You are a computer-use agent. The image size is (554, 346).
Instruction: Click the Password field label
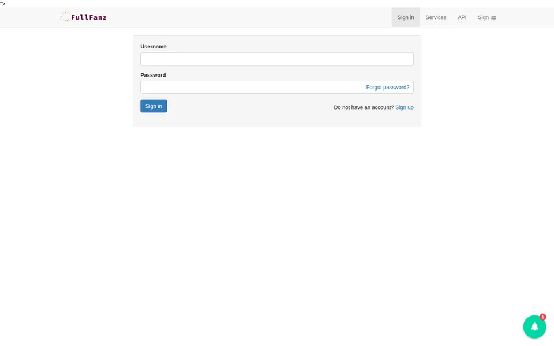pyautogui.click(x=153, y=75)
